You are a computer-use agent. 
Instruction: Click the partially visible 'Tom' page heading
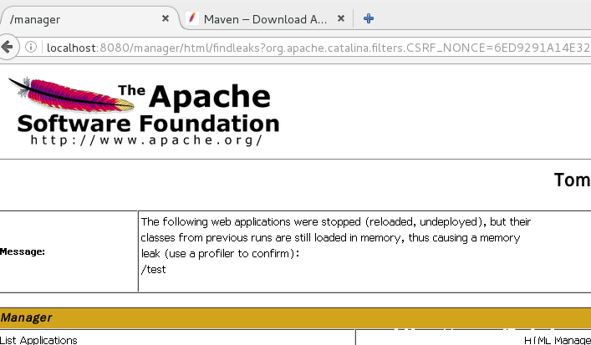572,180
